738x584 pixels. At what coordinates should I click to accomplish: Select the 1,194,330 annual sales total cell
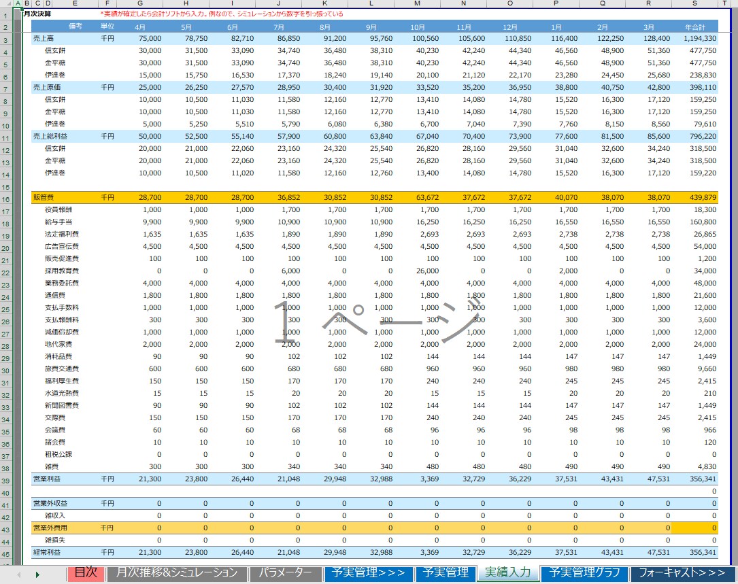(694, 39)
